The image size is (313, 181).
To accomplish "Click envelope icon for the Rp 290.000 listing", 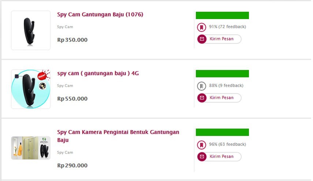I will (202, 157).
